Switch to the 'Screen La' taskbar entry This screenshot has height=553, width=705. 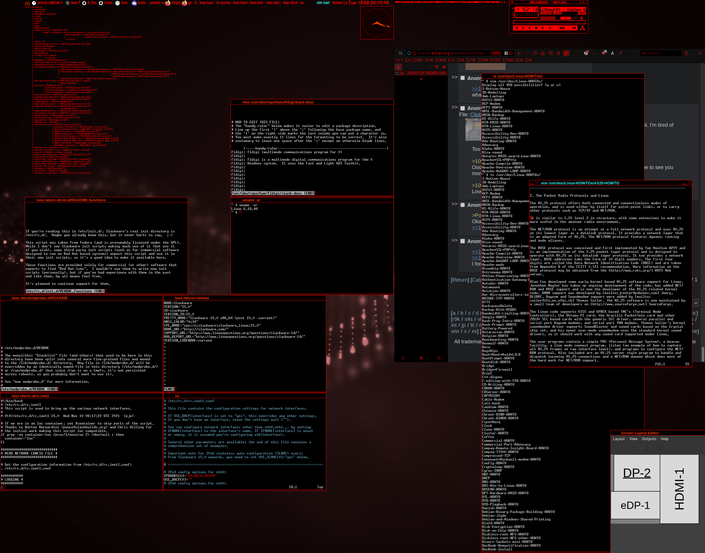339,3
